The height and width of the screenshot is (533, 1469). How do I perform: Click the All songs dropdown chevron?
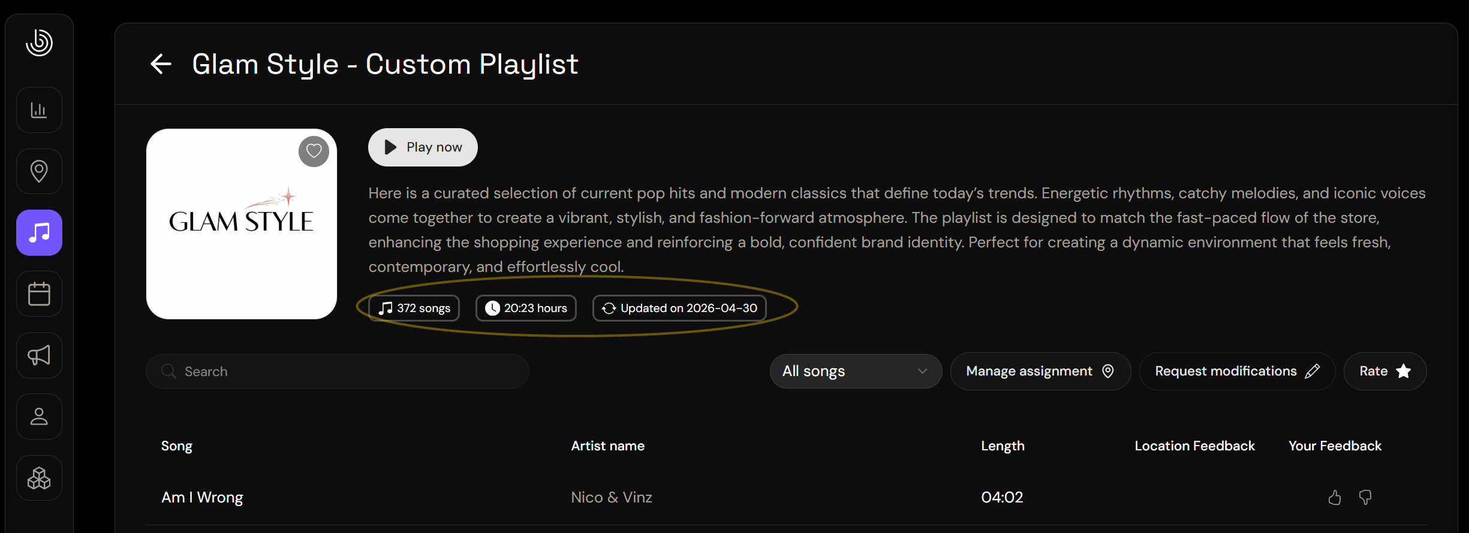coord(922,371)
